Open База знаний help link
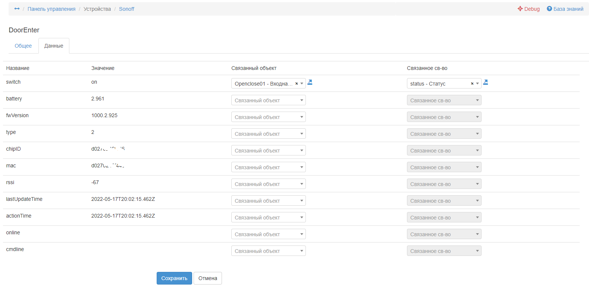 pos(565,9)
